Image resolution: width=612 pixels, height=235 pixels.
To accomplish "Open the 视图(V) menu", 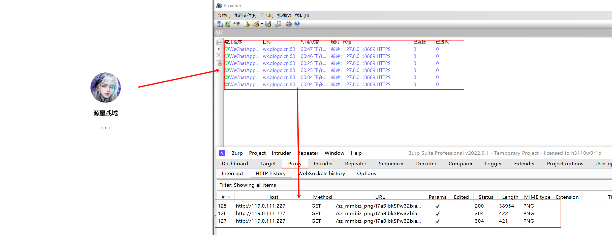I will pyautogui.click(x=284, y=15).
